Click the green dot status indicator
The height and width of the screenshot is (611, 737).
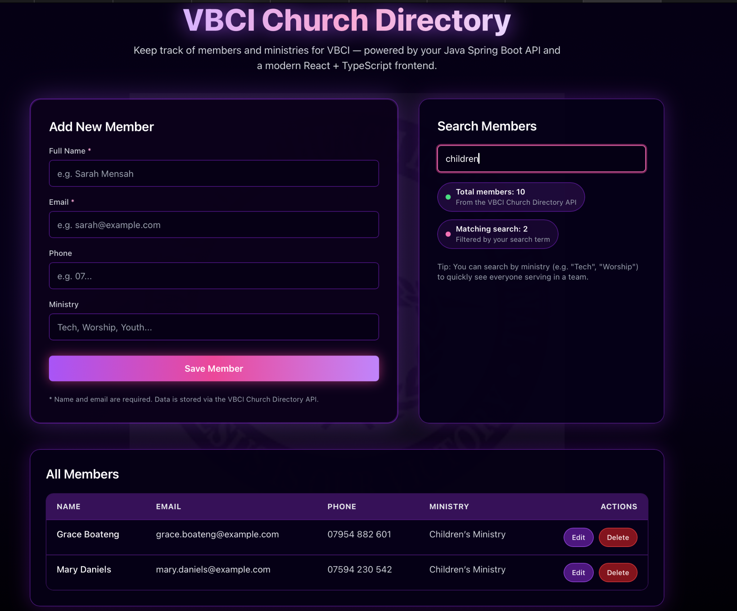(x=448, y=197)
